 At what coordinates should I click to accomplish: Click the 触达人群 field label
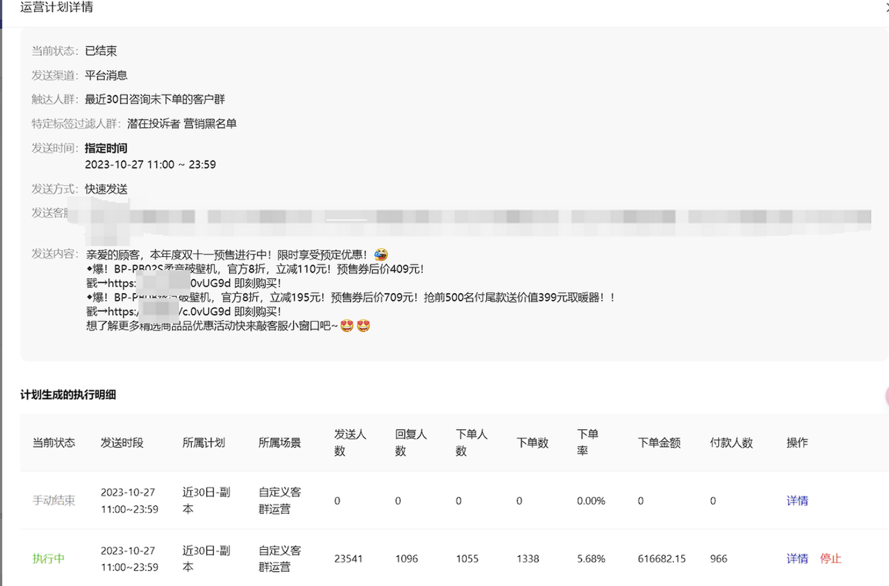[x=56, y=99]
